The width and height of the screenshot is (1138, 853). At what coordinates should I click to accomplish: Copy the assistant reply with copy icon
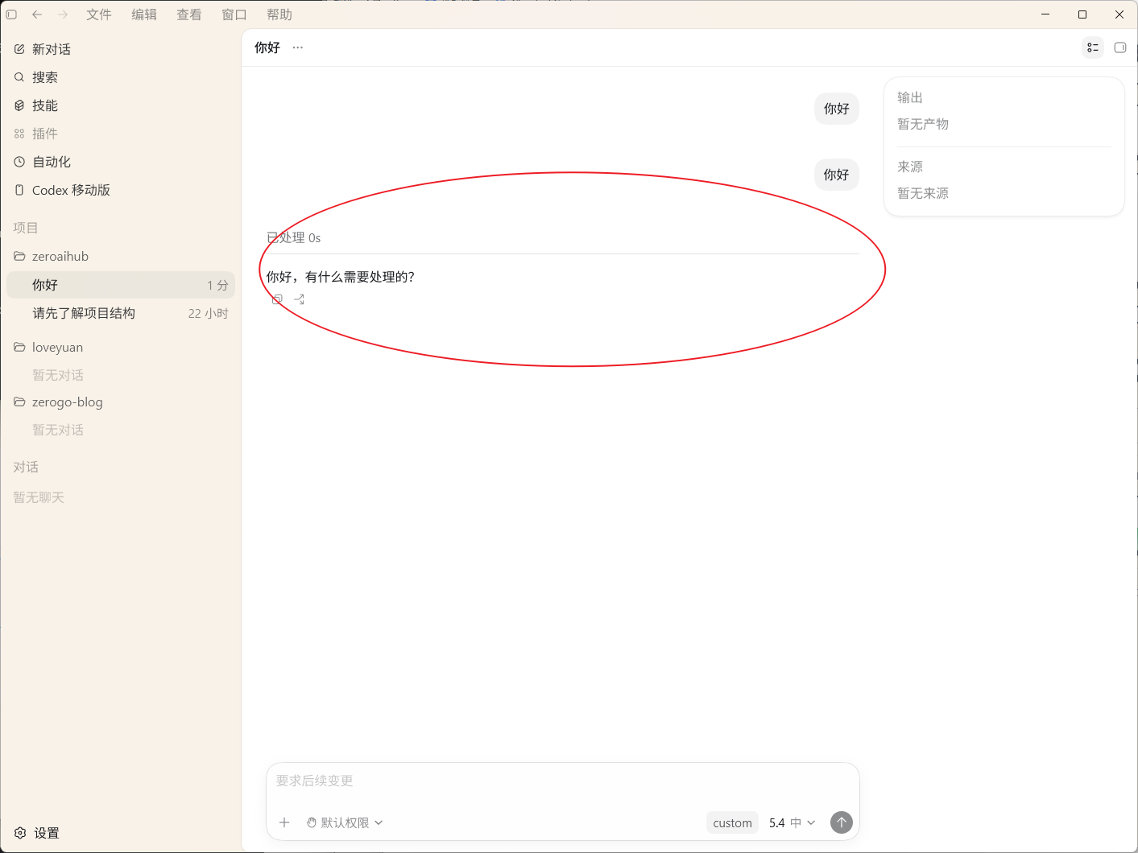pos(277,299)
